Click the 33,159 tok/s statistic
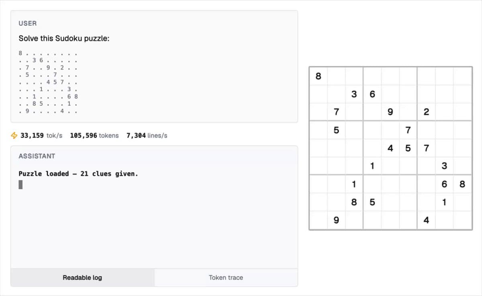 point(41,136)
